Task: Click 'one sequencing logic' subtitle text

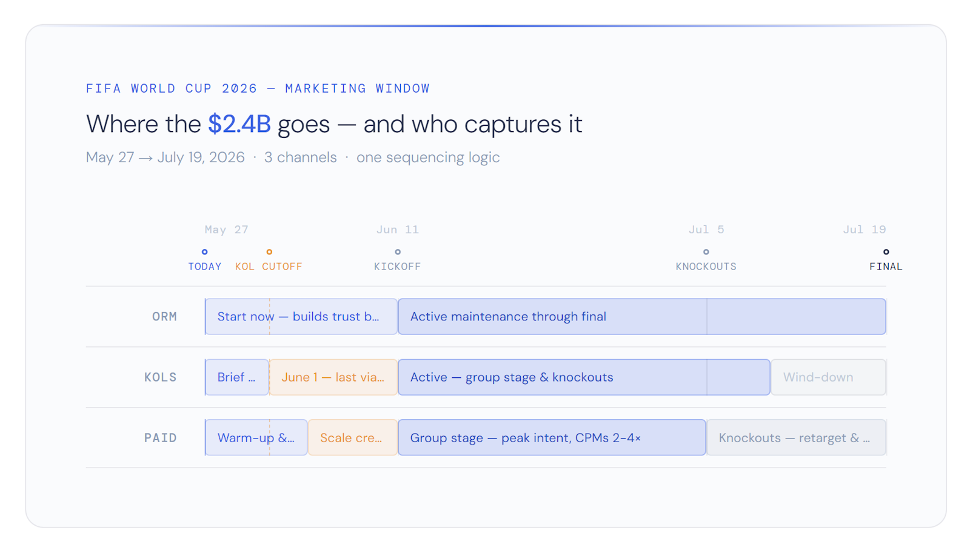Action: [428, 157]
